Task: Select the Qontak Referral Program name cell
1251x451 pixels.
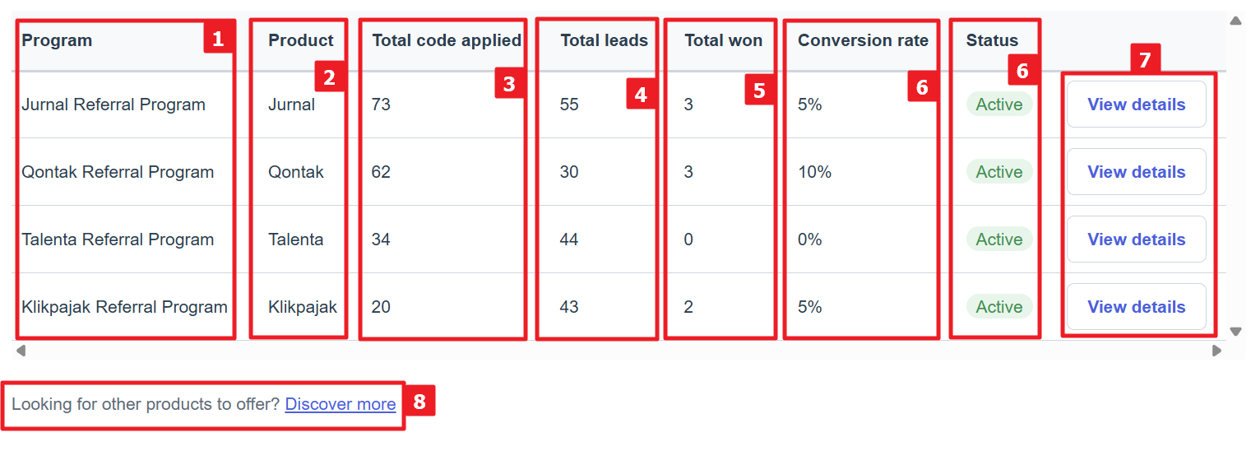Action: coord(118,172)
